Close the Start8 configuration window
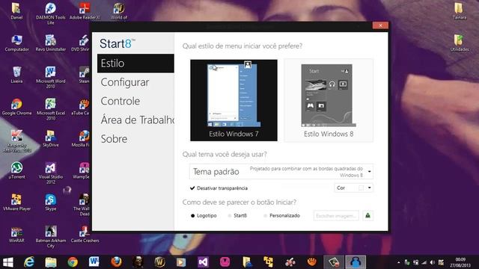The height and width of the screenshot is (269, 479). 380,25
